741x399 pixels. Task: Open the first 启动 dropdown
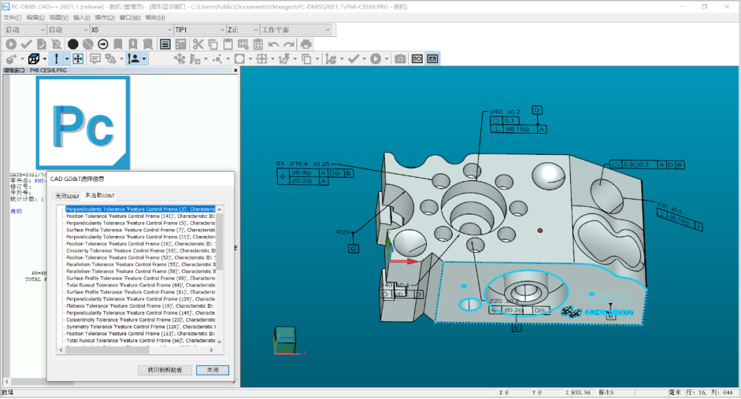pyautogui.click(x=25, y=29)
